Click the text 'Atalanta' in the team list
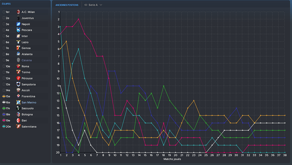 (27, 54)
